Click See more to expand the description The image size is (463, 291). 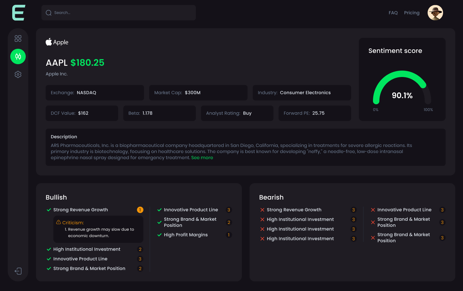(202, 158)
